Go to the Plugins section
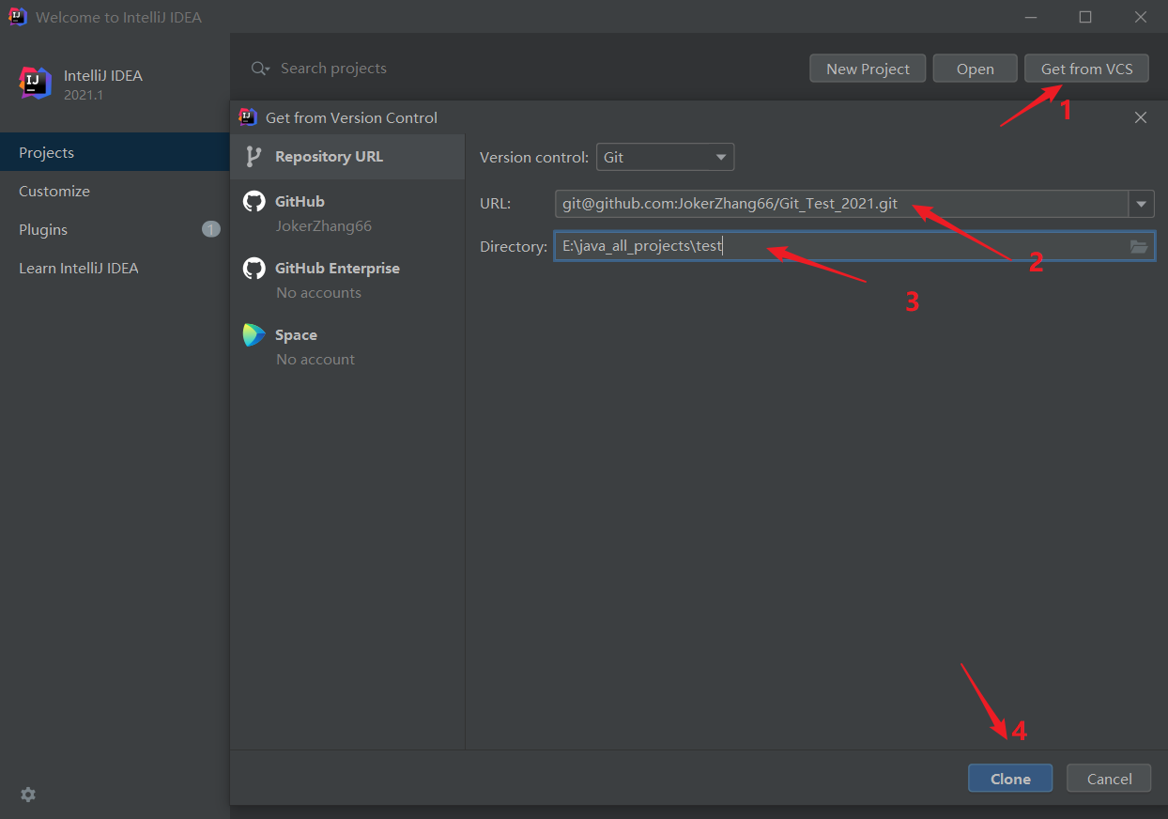1168x819 pixels. (43, 229)
